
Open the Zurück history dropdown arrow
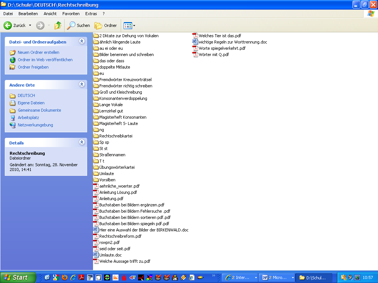[x=30, y=25]
